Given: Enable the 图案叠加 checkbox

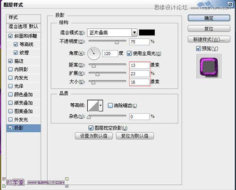Looking at the screenshot, I should pos(10,111).
